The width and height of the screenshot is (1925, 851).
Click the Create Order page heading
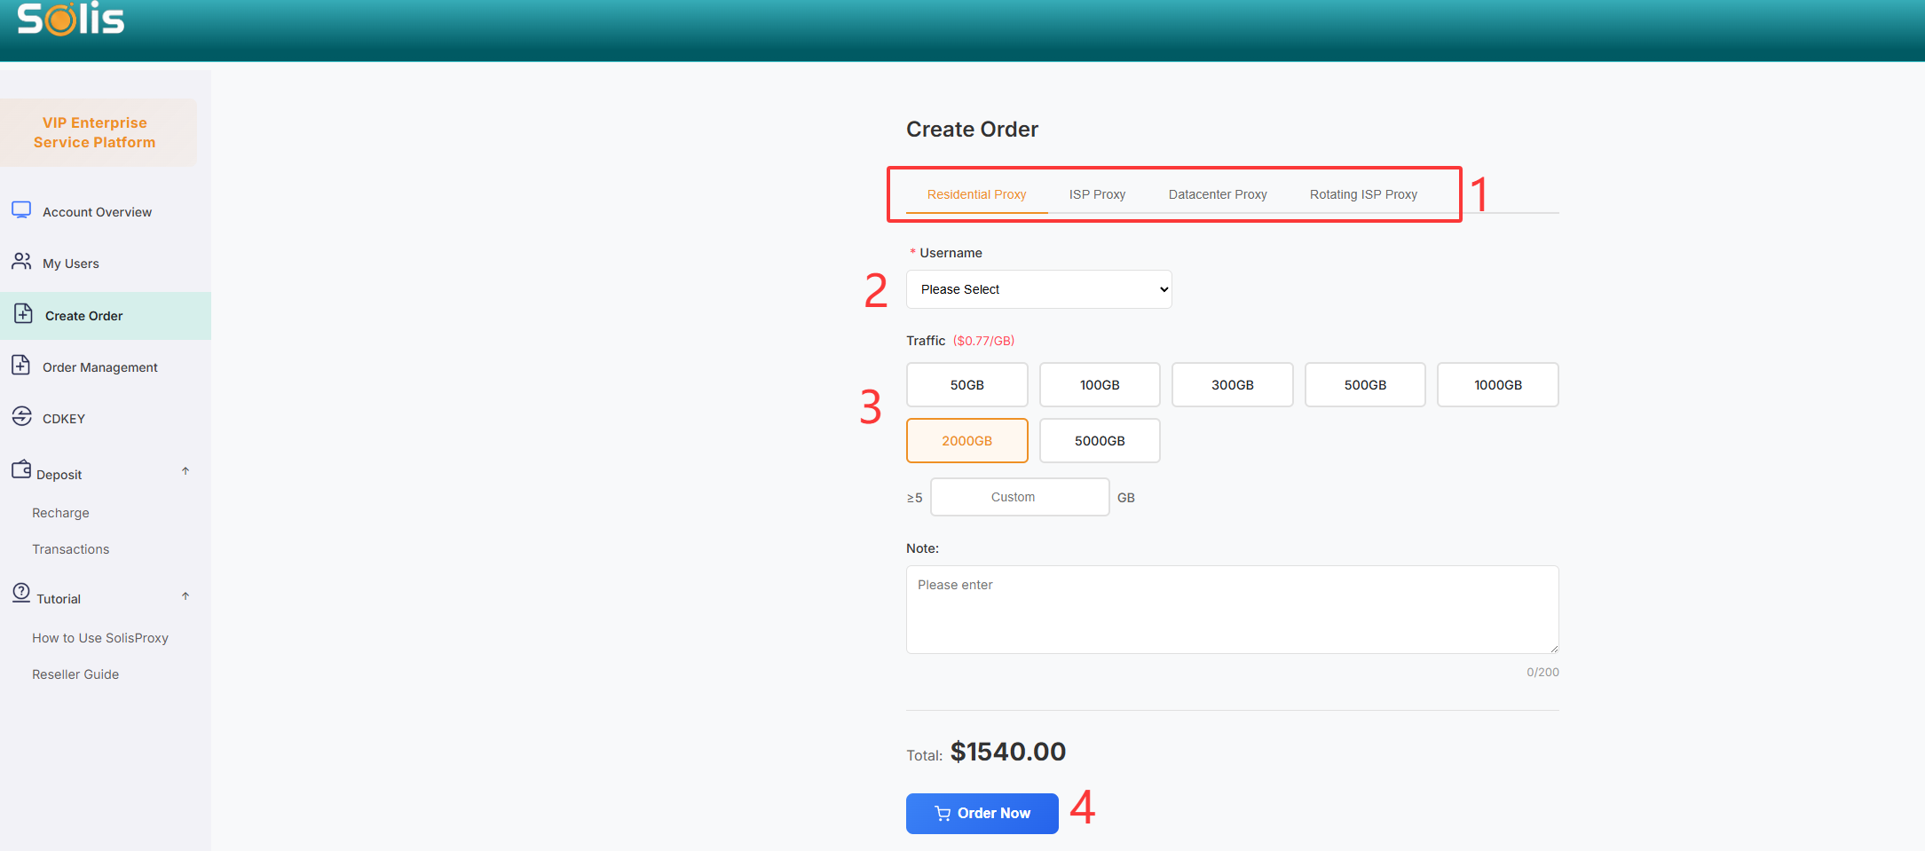pyautogui.click(x=972, y=130)
